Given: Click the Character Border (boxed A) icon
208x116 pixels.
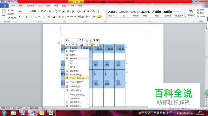Looking at the screenshot, I should [63, 11].
